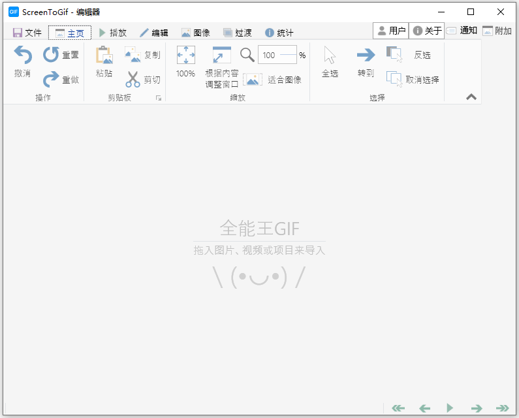Switch to the Edit (编辑) tab
The width and height of the screenshot is (519, 418).
[x=154, y=33]
